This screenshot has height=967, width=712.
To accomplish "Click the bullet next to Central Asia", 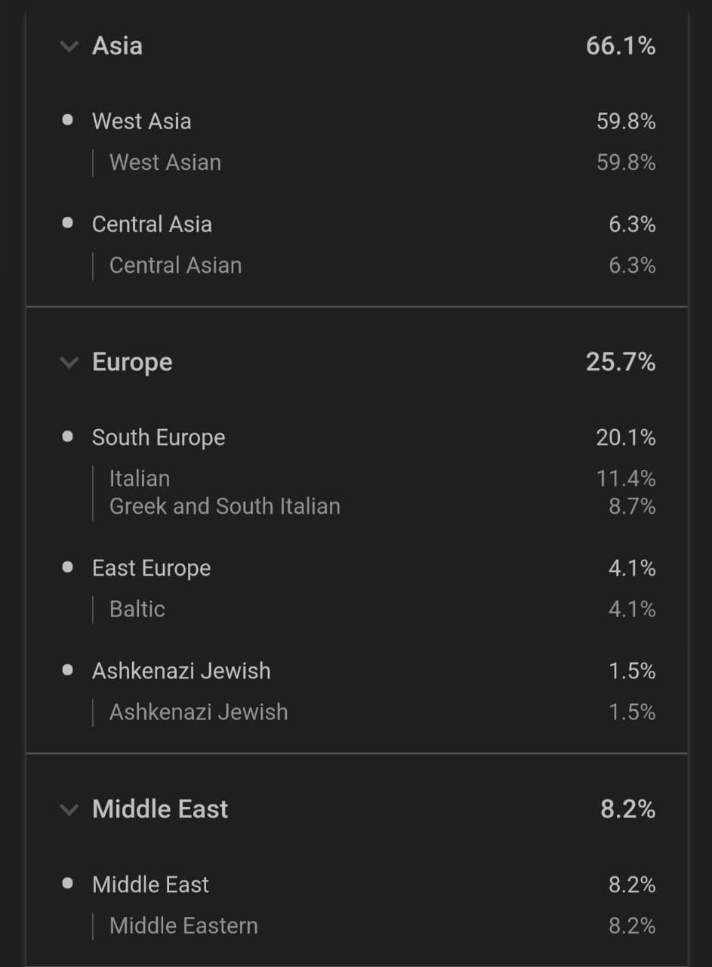I will [x=68, y=223].
